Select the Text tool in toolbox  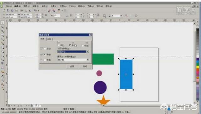click(x=2, y=64)
